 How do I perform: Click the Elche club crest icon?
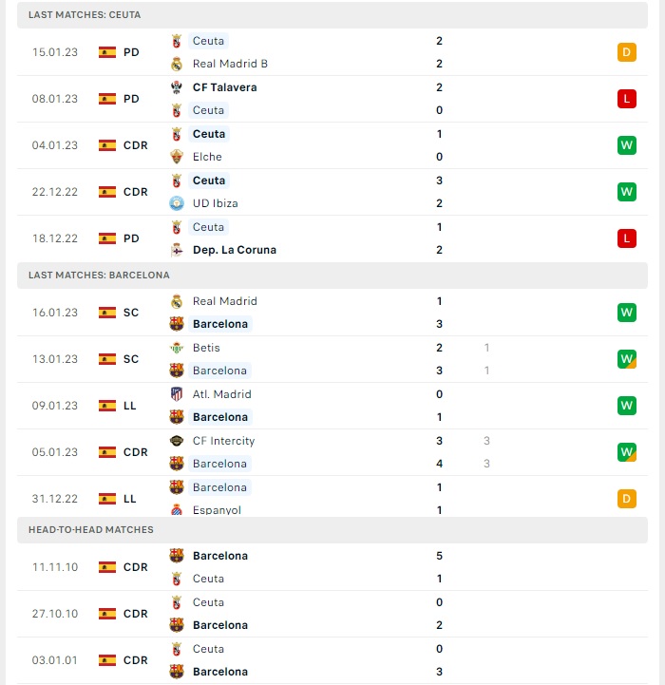pyautogui.click(x=177, y=157)
